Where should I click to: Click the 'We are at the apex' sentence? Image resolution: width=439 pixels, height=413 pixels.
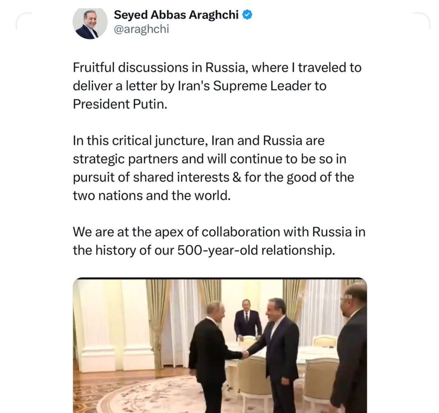(x=219, y=241)
